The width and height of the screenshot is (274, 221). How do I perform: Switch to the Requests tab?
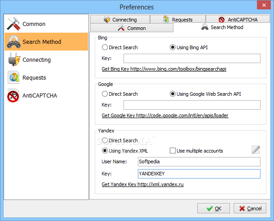click(x=178, y=19)
